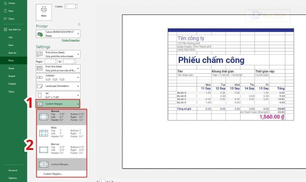
Task: Click the New document icon
Action: [5, 11]
